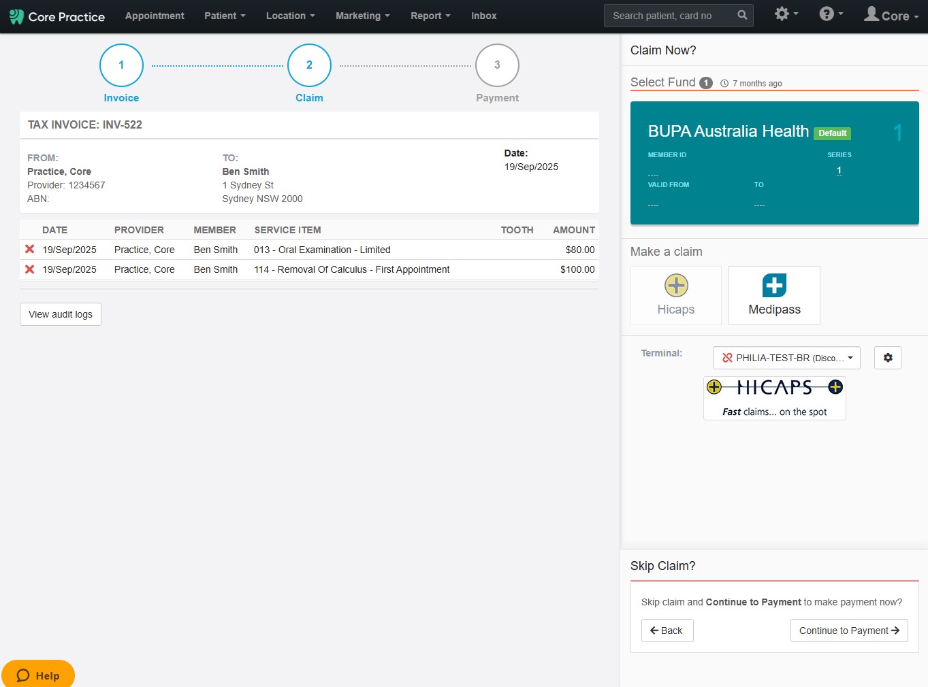Click the invoice date 19/Sep/2025 at top right
This screenshot has width=928, height=687.
click(531, 167)
